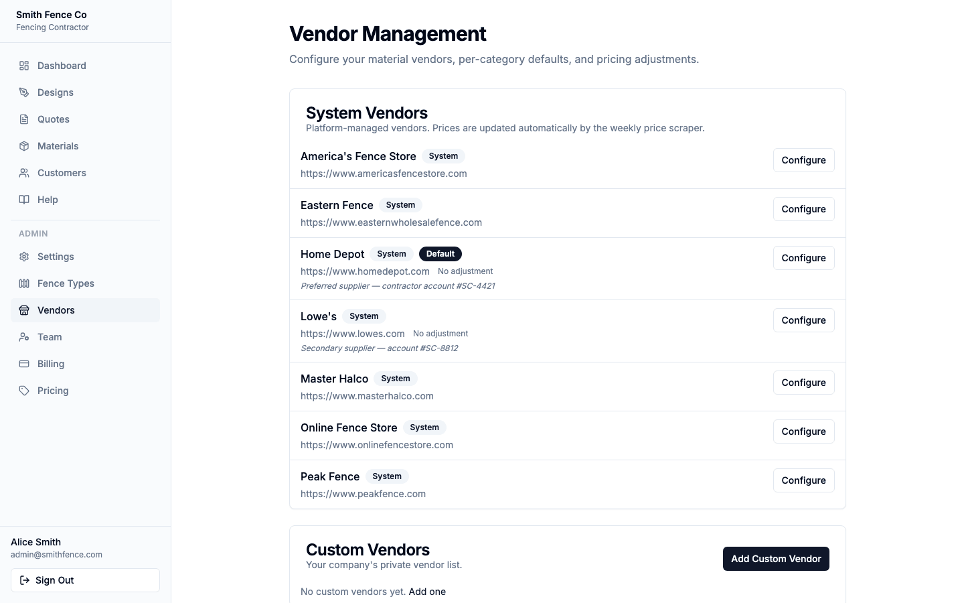
Task: Click the Online Fence Store name
Action: pos(349,427)
